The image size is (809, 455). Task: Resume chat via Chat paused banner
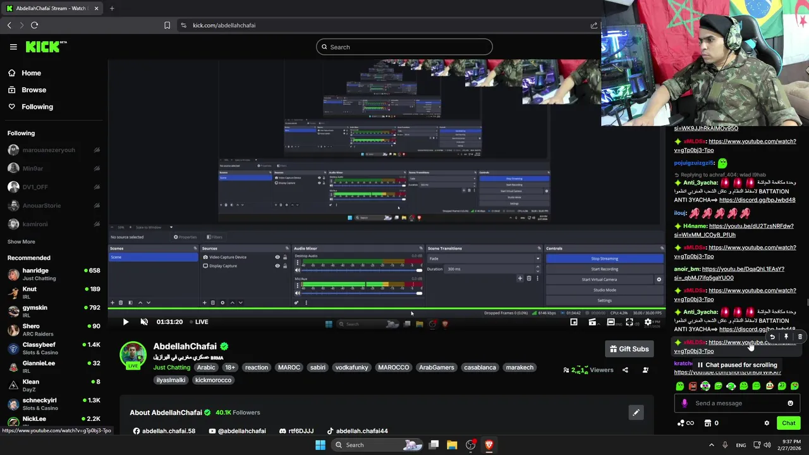[736, 365]
